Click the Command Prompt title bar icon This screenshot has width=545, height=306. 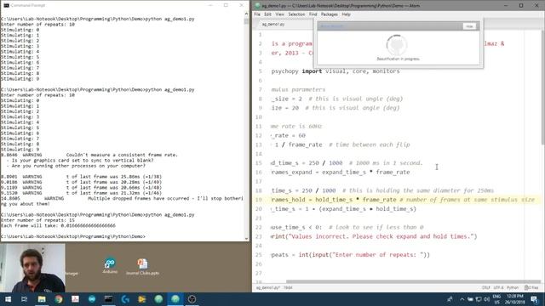6,6
